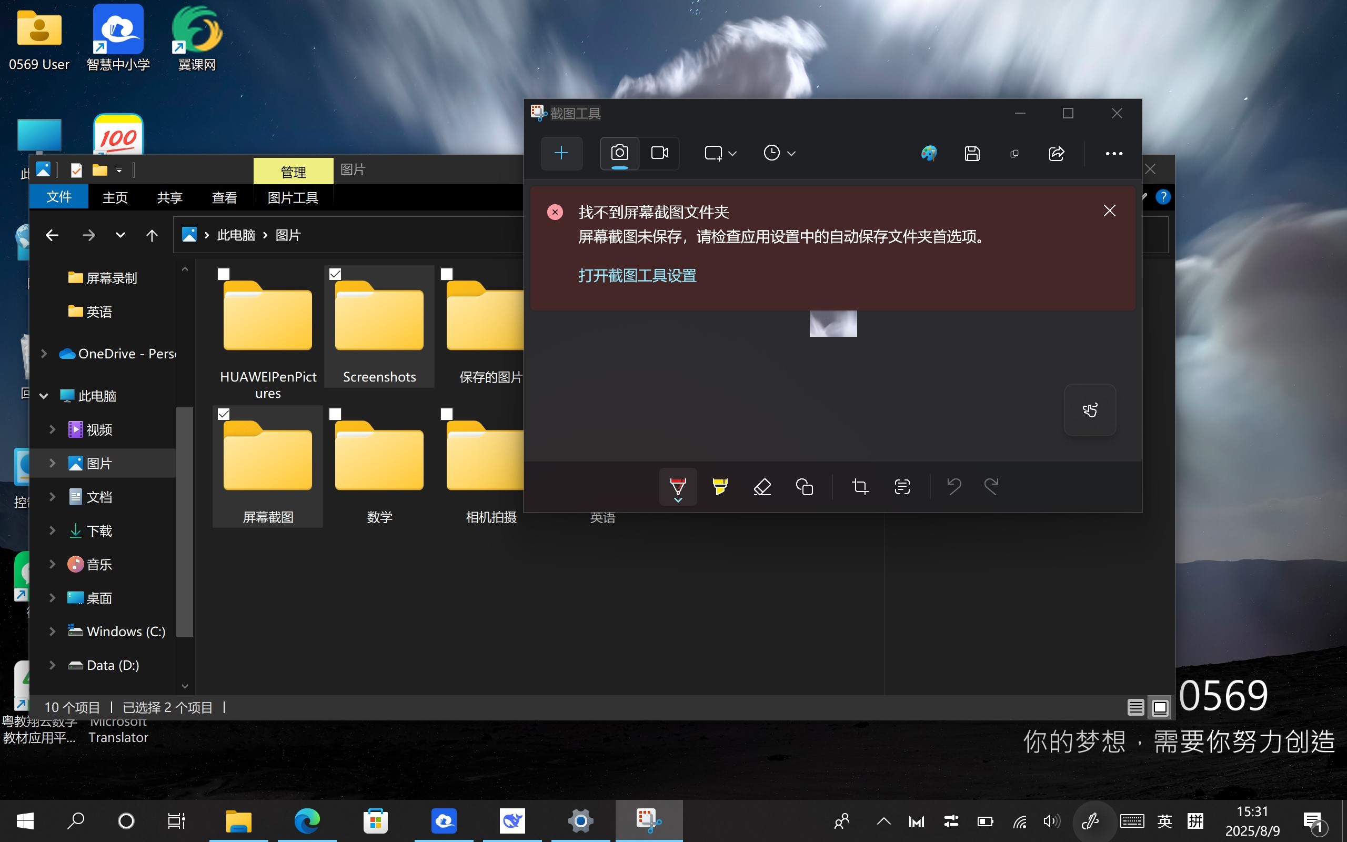Select the crop tool

[859, 486]
